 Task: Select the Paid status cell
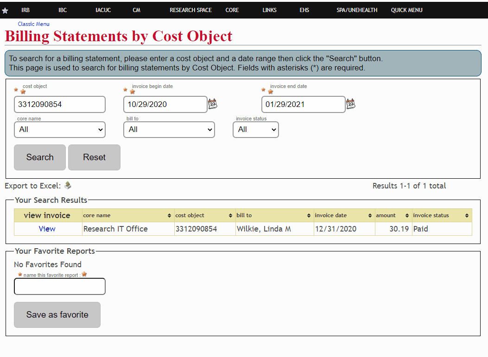(442, 229)
